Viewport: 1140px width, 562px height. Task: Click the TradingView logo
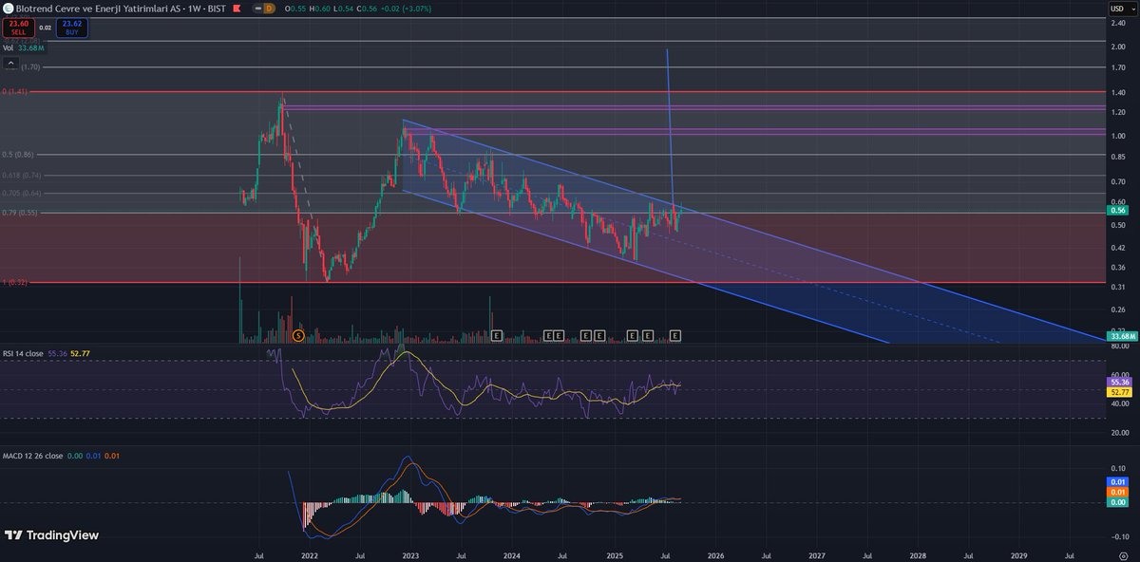[51, 535]
